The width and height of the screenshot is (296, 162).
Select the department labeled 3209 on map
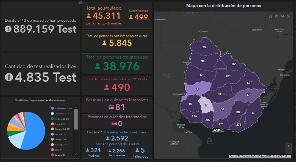pyautogui.click(x=216, y=130)
